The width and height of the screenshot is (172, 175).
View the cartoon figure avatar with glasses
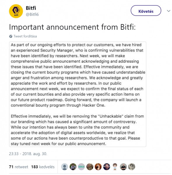(x=115, y=167)
